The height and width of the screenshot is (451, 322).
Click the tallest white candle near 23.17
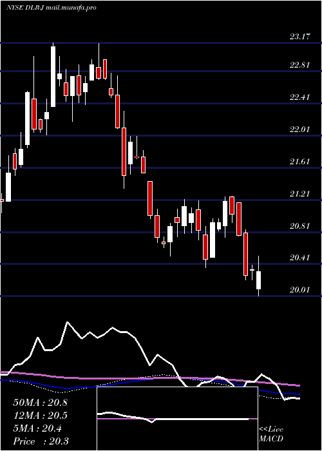(x=53, y=77)
